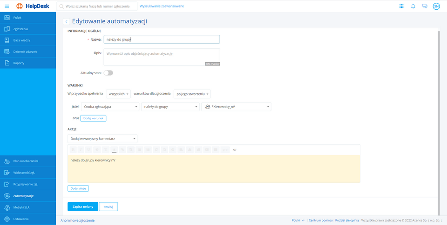Expand the '*Kierownicy_nV' group dropdown
The width and height of the screenshot is (447, 225).
(236, 107)
